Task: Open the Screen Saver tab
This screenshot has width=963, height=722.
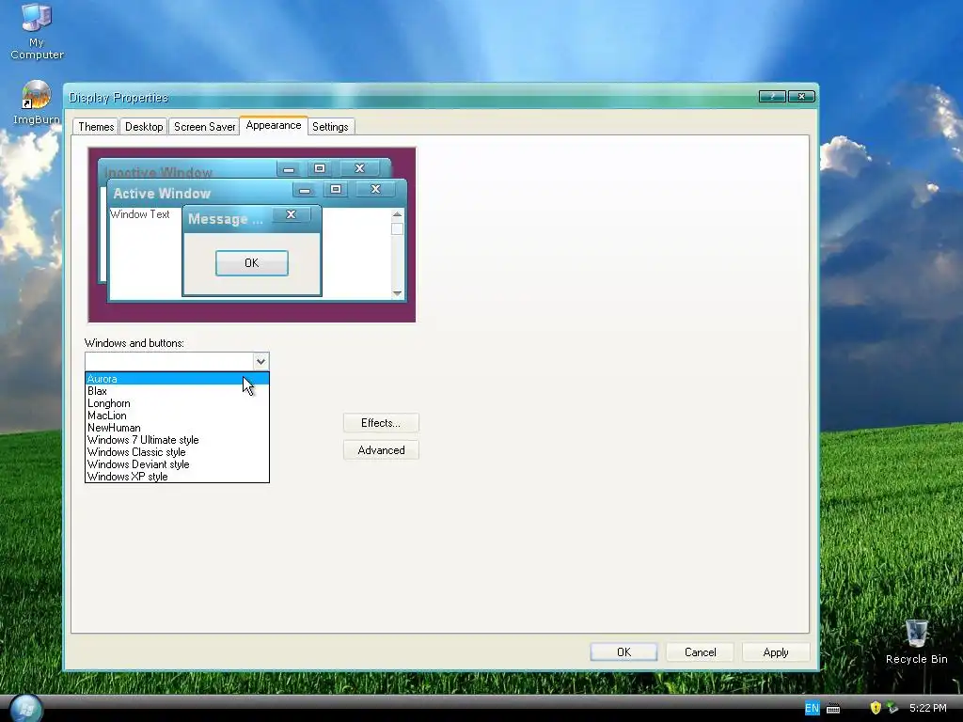Action: pos(204,127)
